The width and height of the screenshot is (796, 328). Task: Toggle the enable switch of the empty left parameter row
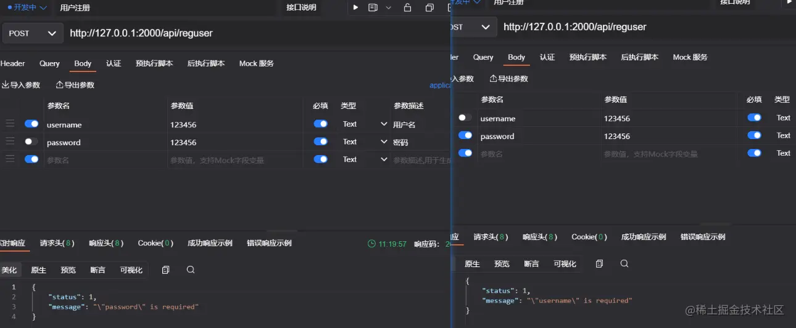click(x=31, y=159)
